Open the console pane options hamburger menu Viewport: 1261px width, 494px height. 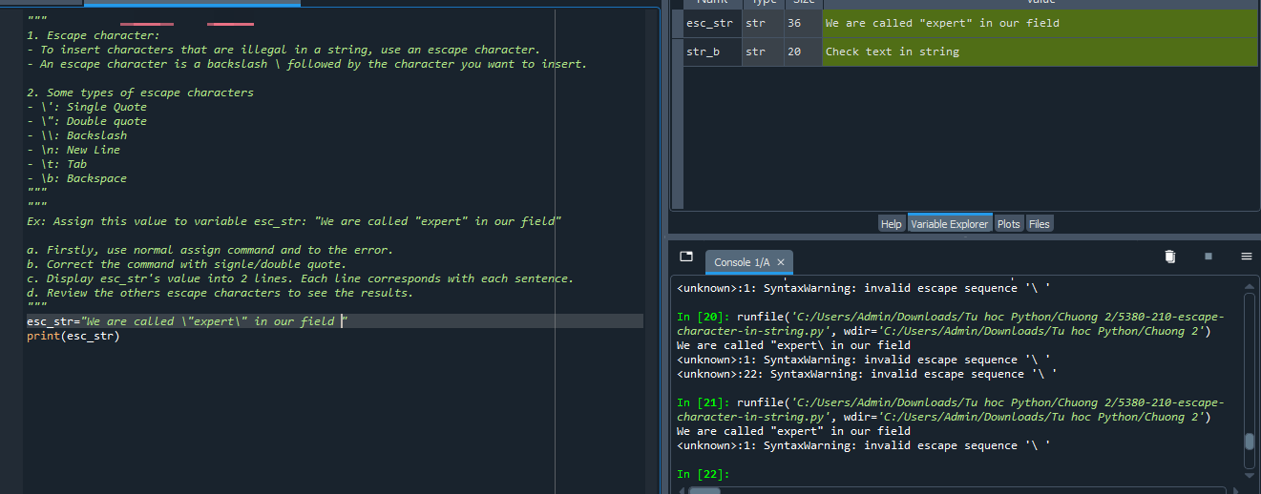1246,257
